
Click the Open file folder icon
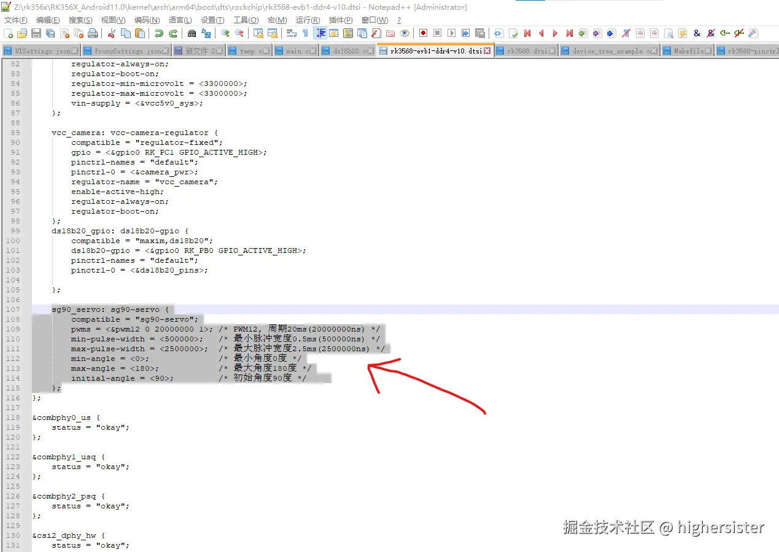(x=21, y=33)
